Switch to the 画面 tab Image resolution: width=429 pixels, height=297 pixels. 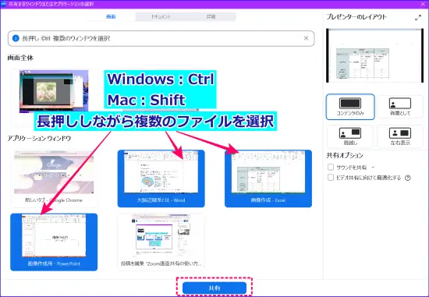click(111, 16)
